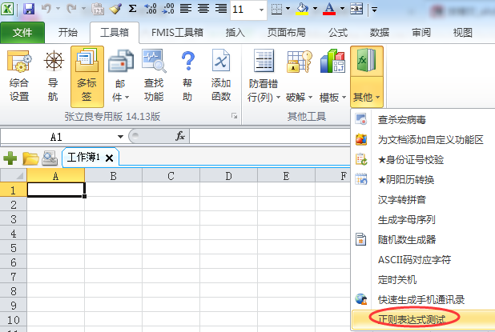
Task: Open the font size dropdown showing 11
Action: pos(263,10)
